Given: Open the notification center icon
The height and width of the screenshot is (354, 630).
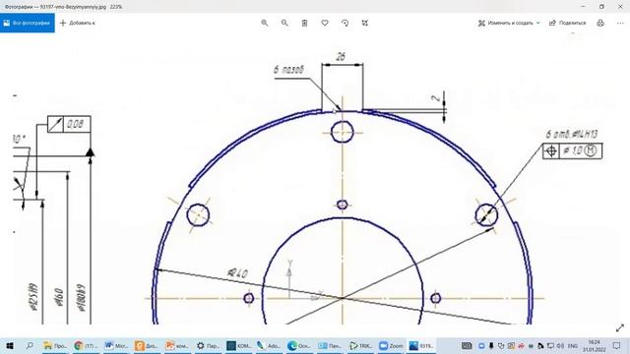Looking at the screenshot, I should pyautogui.click(x=617, y=345).
